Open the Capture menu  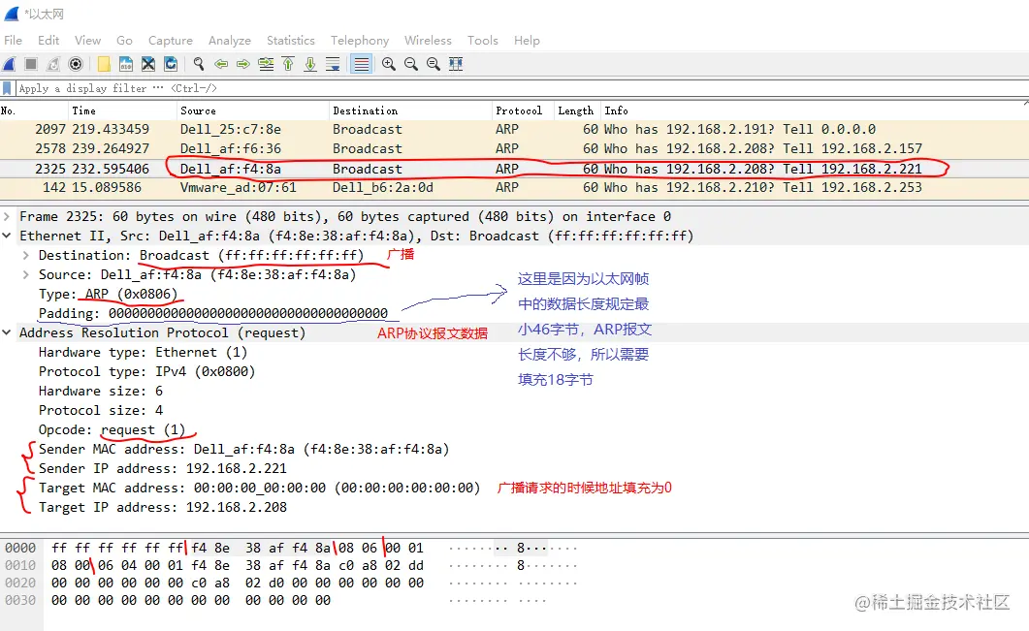[171, 41]
